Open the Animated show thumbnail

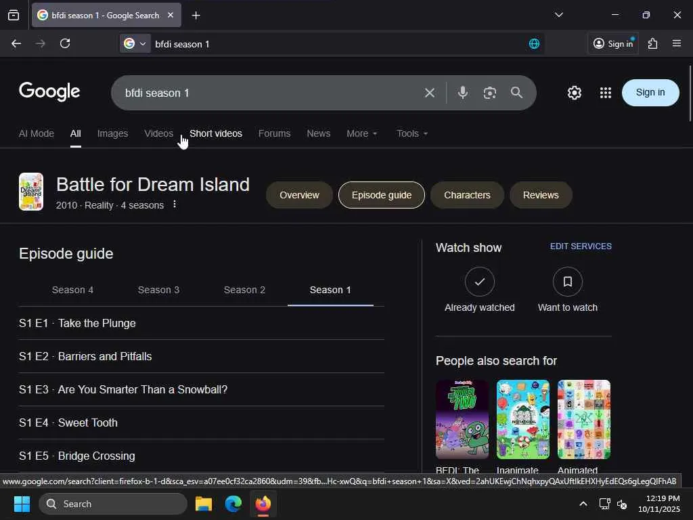point(584,419)
